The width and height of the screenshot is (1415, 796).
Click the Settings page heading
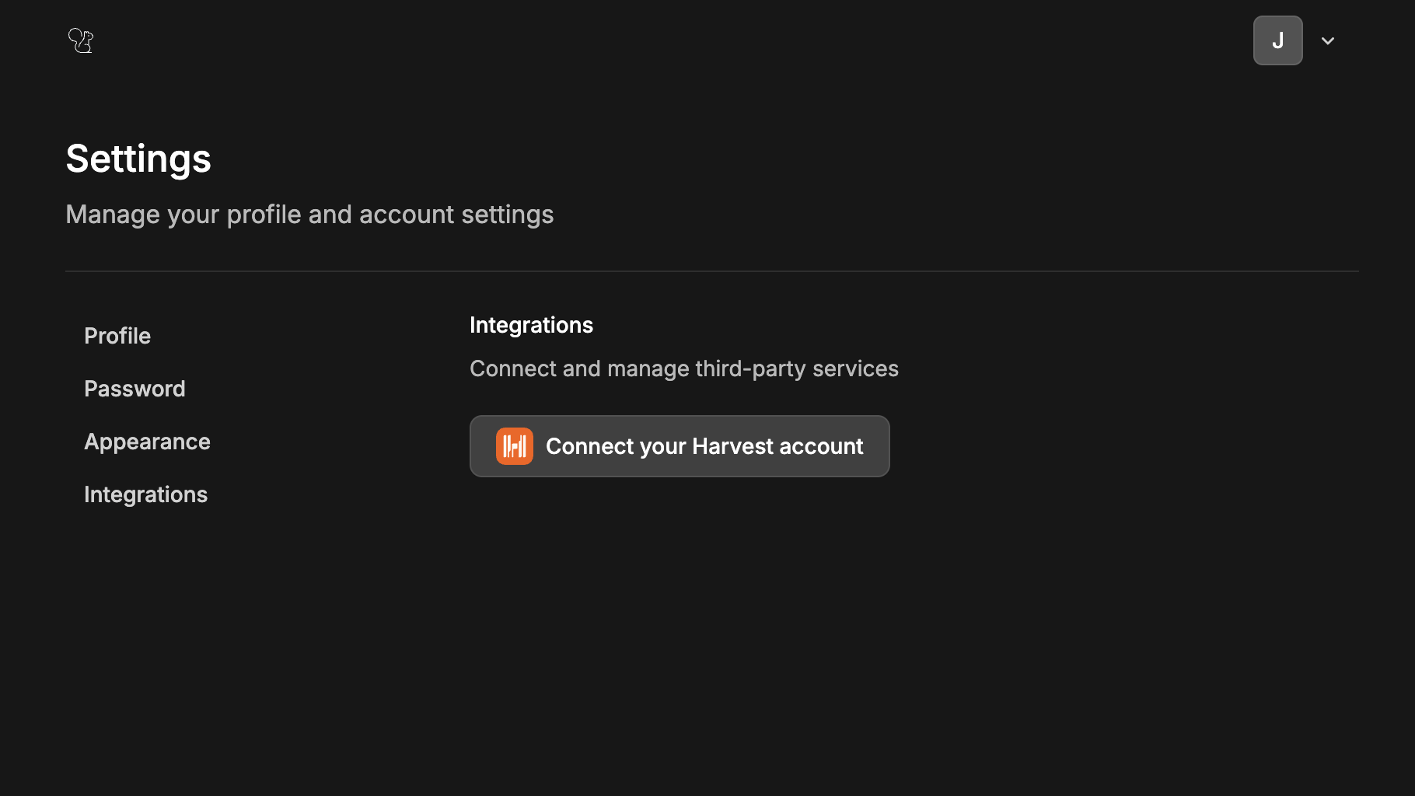pyautogui.click(x=138, y=159)
